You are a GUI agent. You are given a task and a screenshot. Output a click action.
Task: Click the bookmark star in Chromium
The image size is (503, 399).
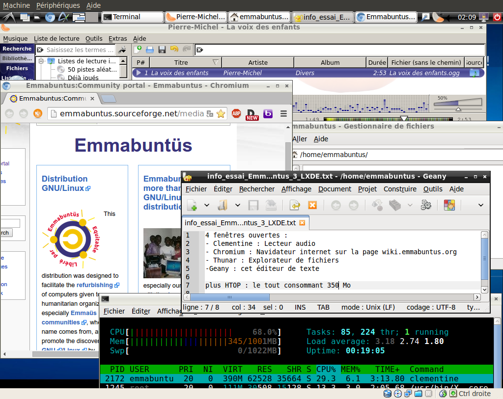[x=221, y=113]
